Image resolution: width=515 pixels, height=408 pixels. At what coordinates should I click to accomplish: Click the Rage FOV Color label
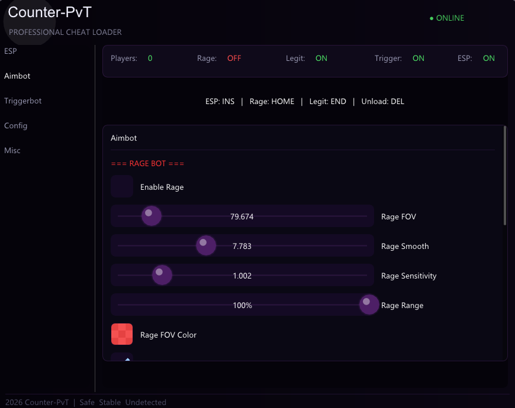(x=168, y=335)
